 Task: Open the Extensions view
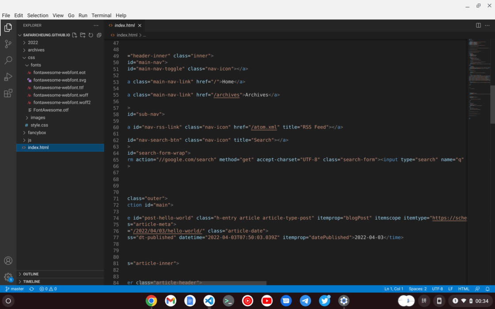coord(8,93)
